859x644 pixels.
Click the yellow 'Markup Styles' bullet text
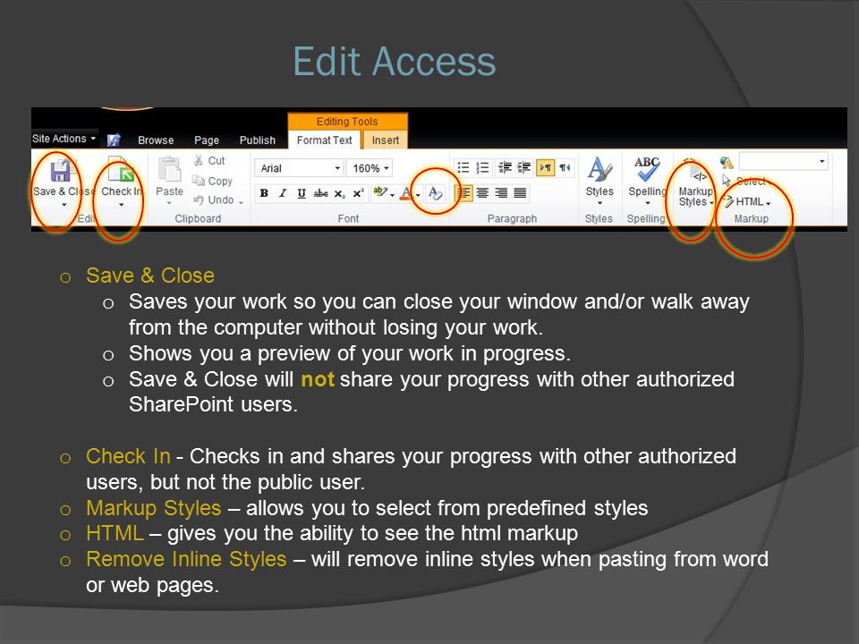coord(154,508)
